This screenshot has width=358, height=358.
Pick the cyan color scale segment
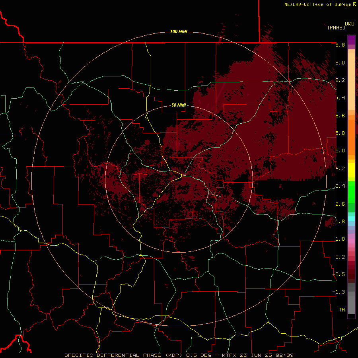[351, 219]
